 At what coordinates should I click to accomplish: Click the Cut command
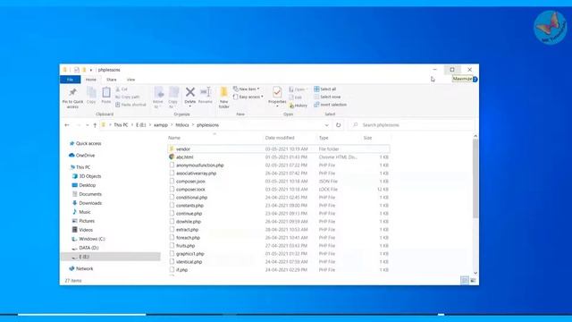tap(122, 89)
